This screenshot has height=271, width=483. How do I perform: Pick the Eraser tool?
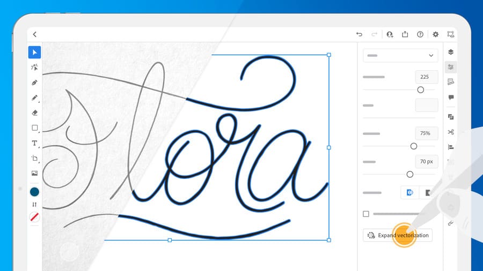[34, 113]
